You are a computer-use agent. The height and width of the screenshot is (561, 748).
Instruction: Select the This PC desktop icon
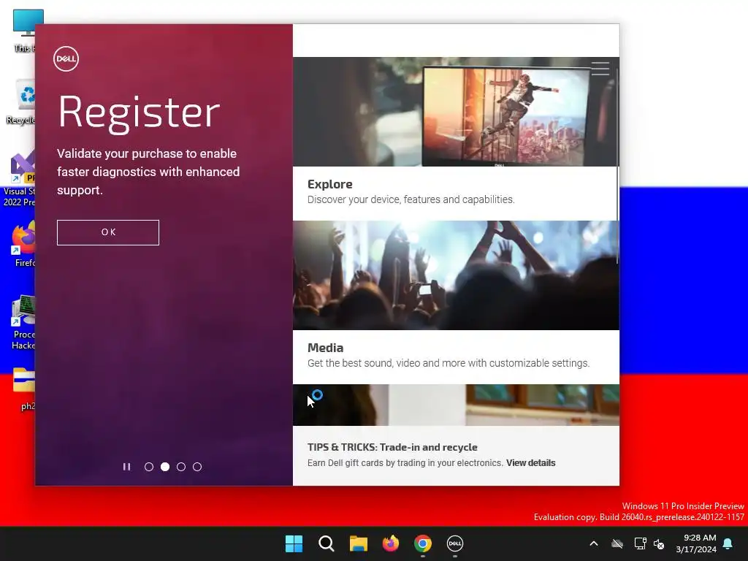pos(24,31)
